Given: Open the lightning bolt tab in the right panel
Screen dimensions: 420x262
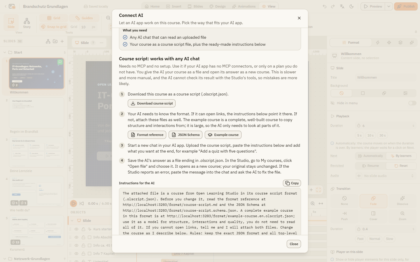Looking at the screenshot, I should pos(378,43).
